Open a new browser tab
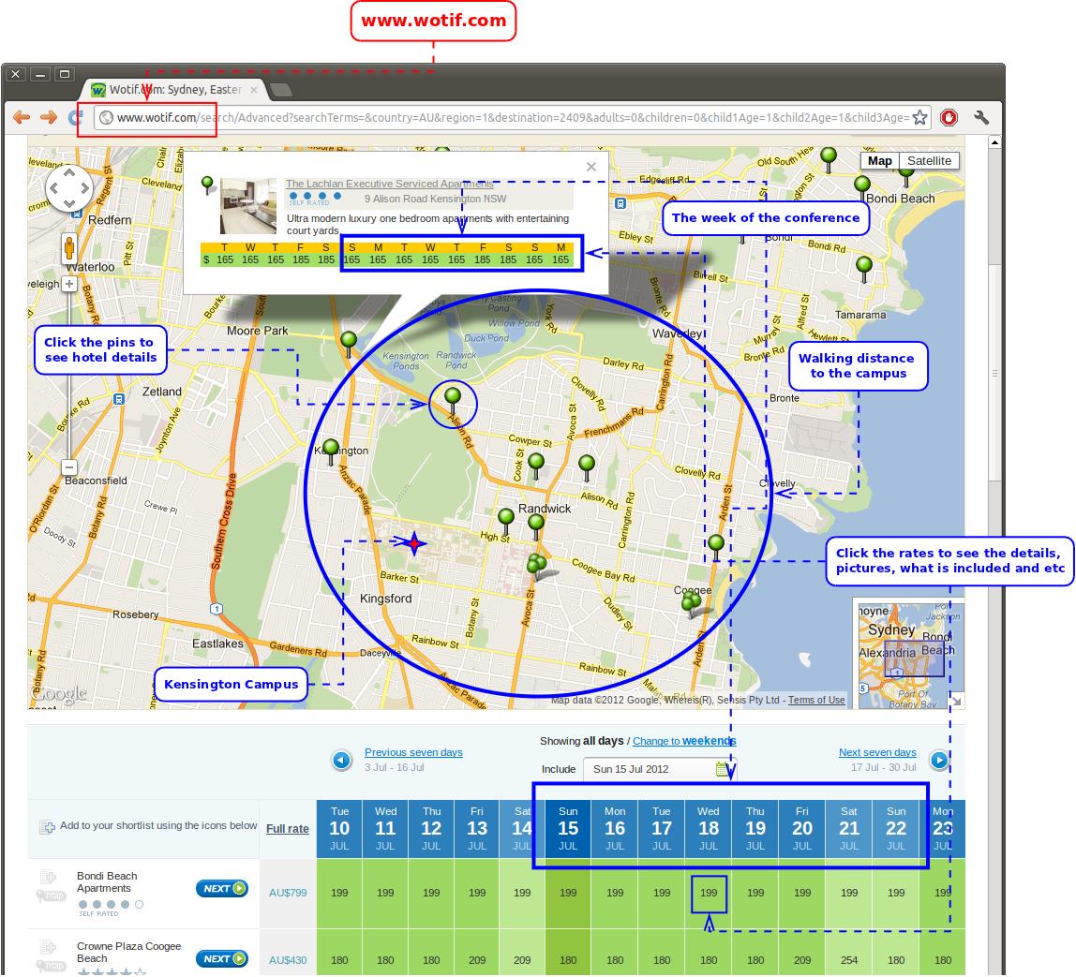 tap(280, 90)
